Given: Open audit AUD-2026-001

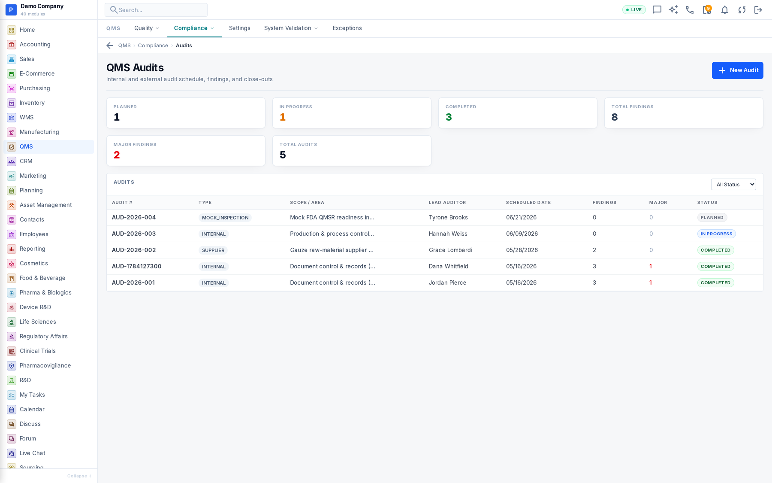Looking at the screenshot, I should [133, 283].
